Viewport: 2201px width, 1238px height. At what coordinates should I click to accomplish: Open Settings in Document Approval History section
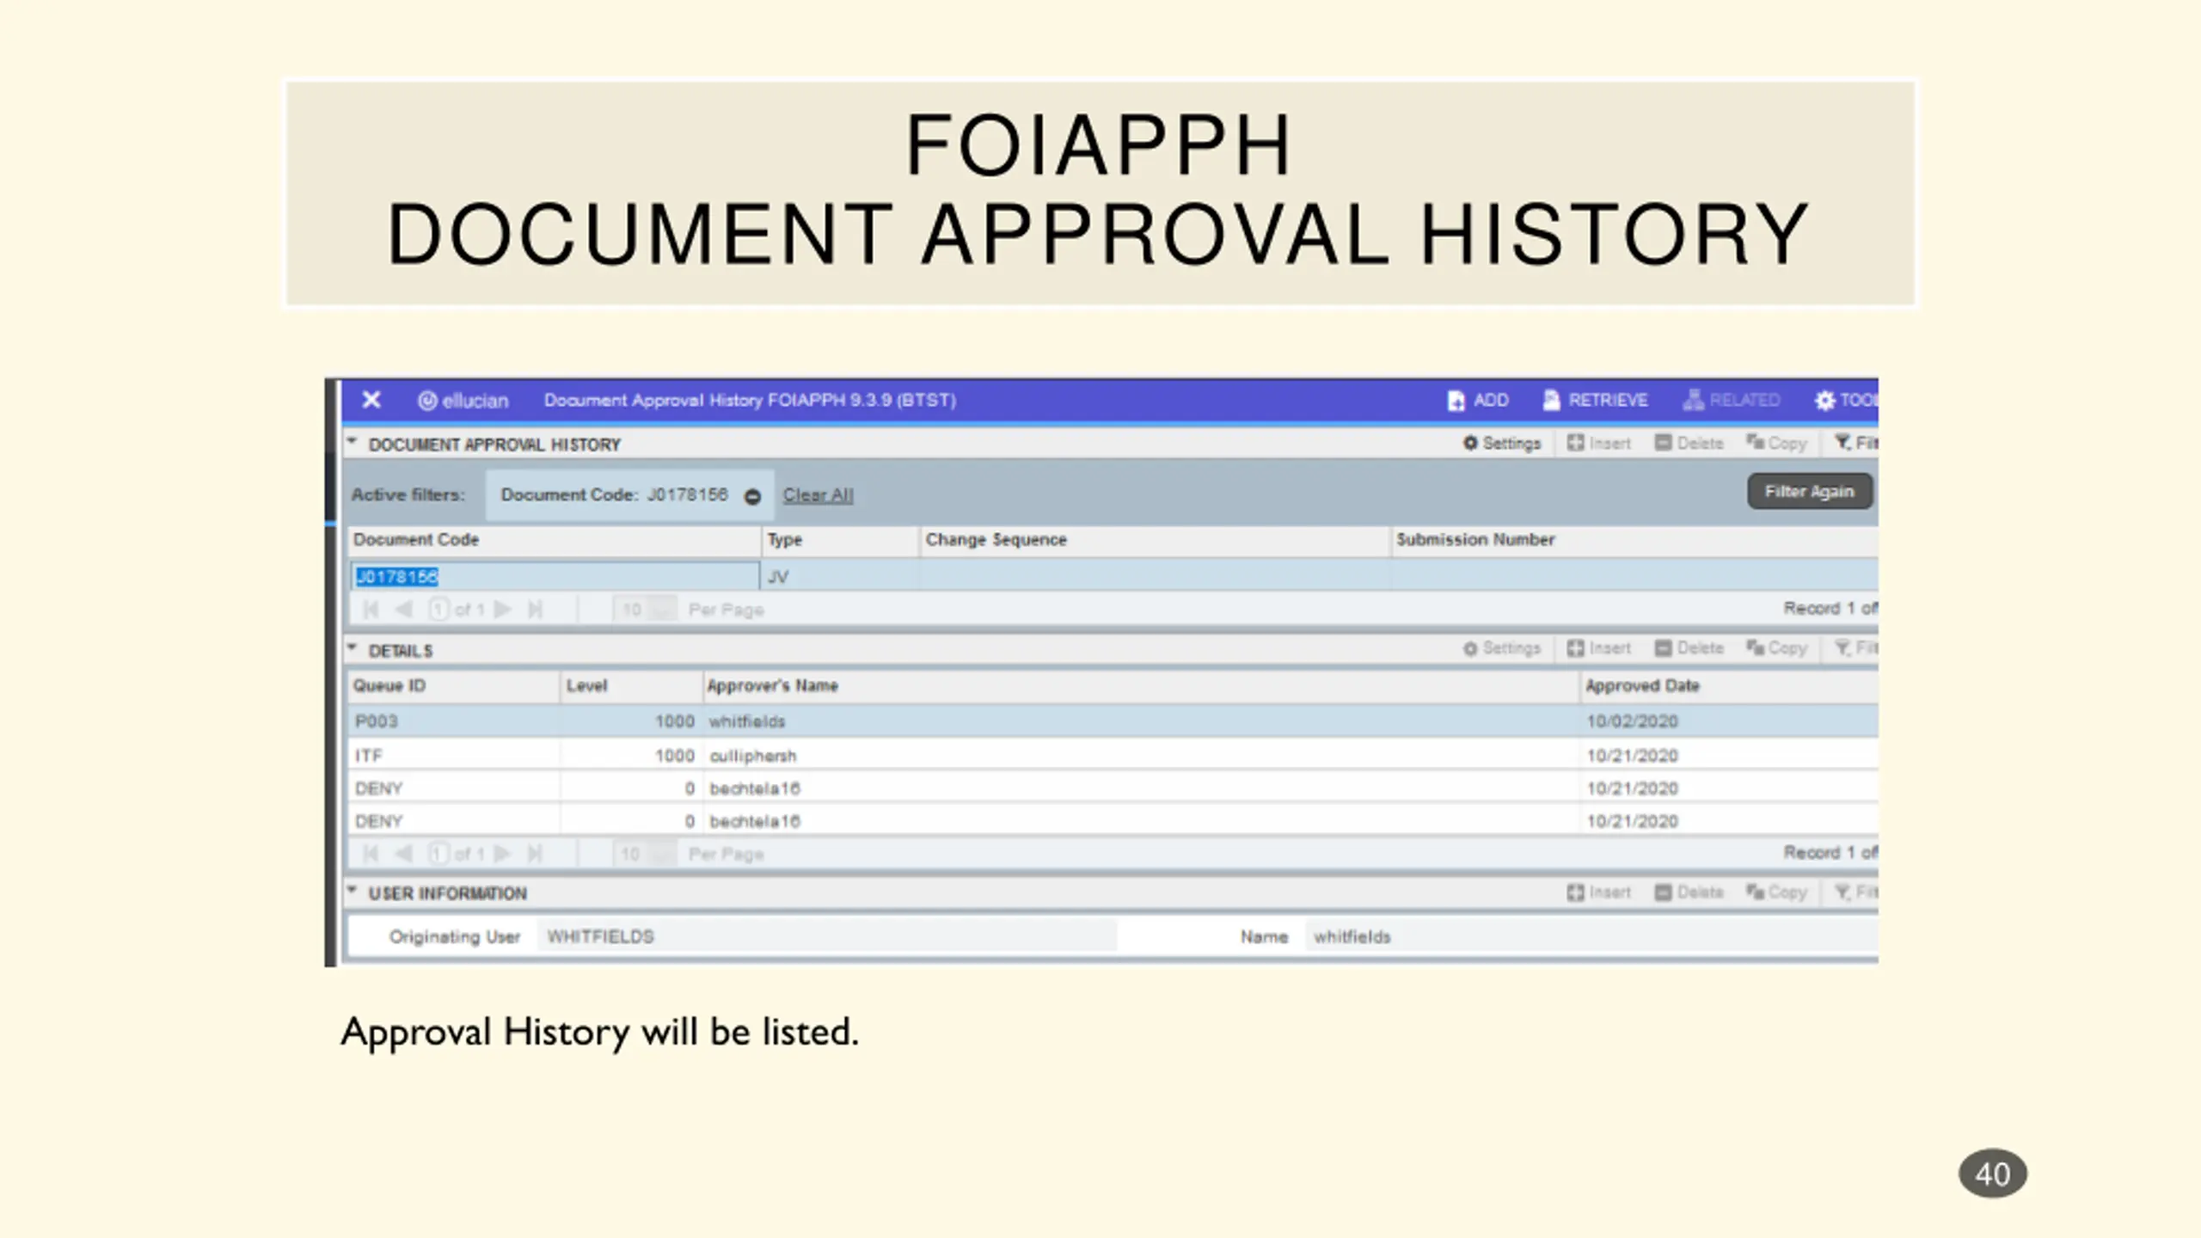click(x=1502, y=443)
